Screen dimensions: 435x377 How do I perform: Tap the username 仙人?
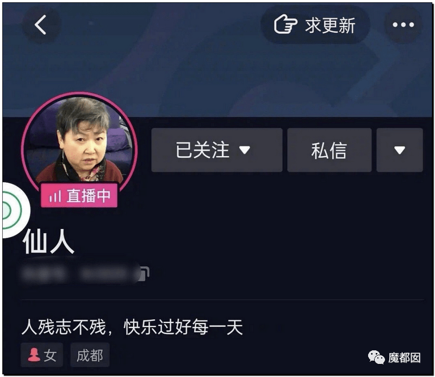tap(48, 242)
